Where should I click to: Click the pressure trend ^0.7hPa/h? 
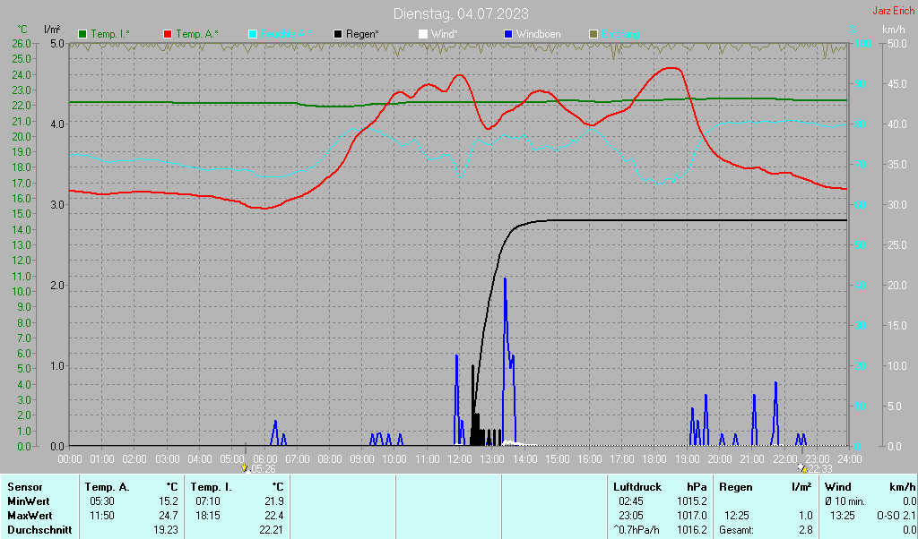click(637, 530)
